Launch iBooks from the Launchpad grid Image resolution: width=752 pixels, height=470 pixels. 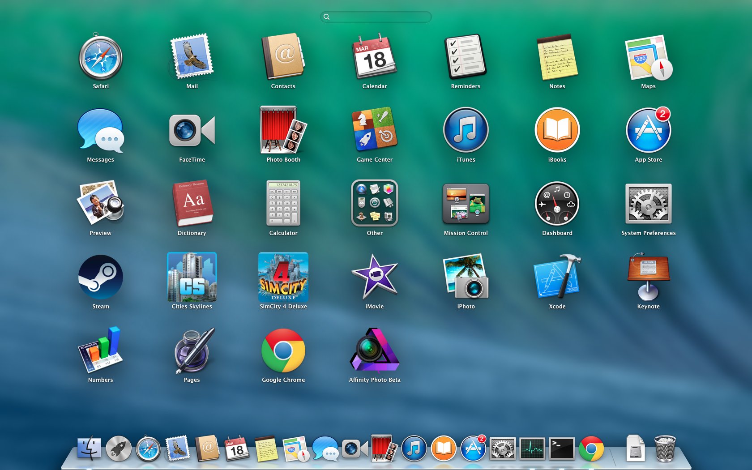[x=557, y=130]
